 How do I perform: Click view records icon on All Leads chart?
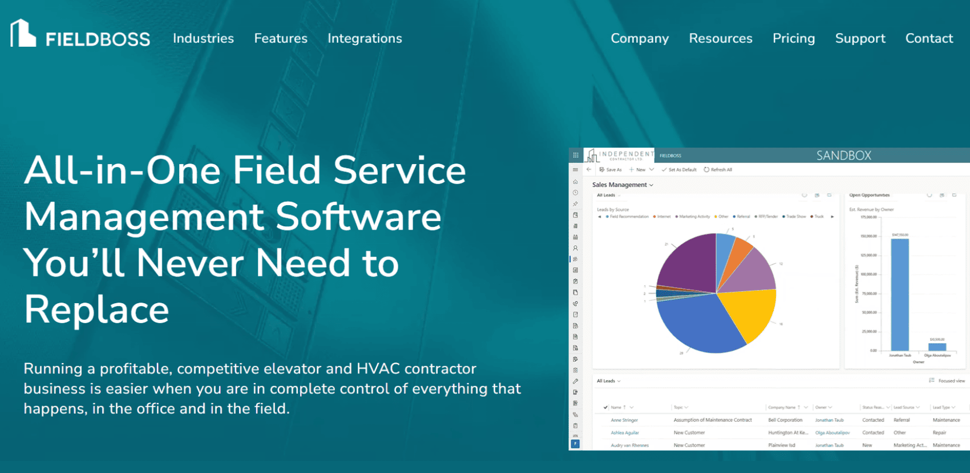click(x=817, y=195)
